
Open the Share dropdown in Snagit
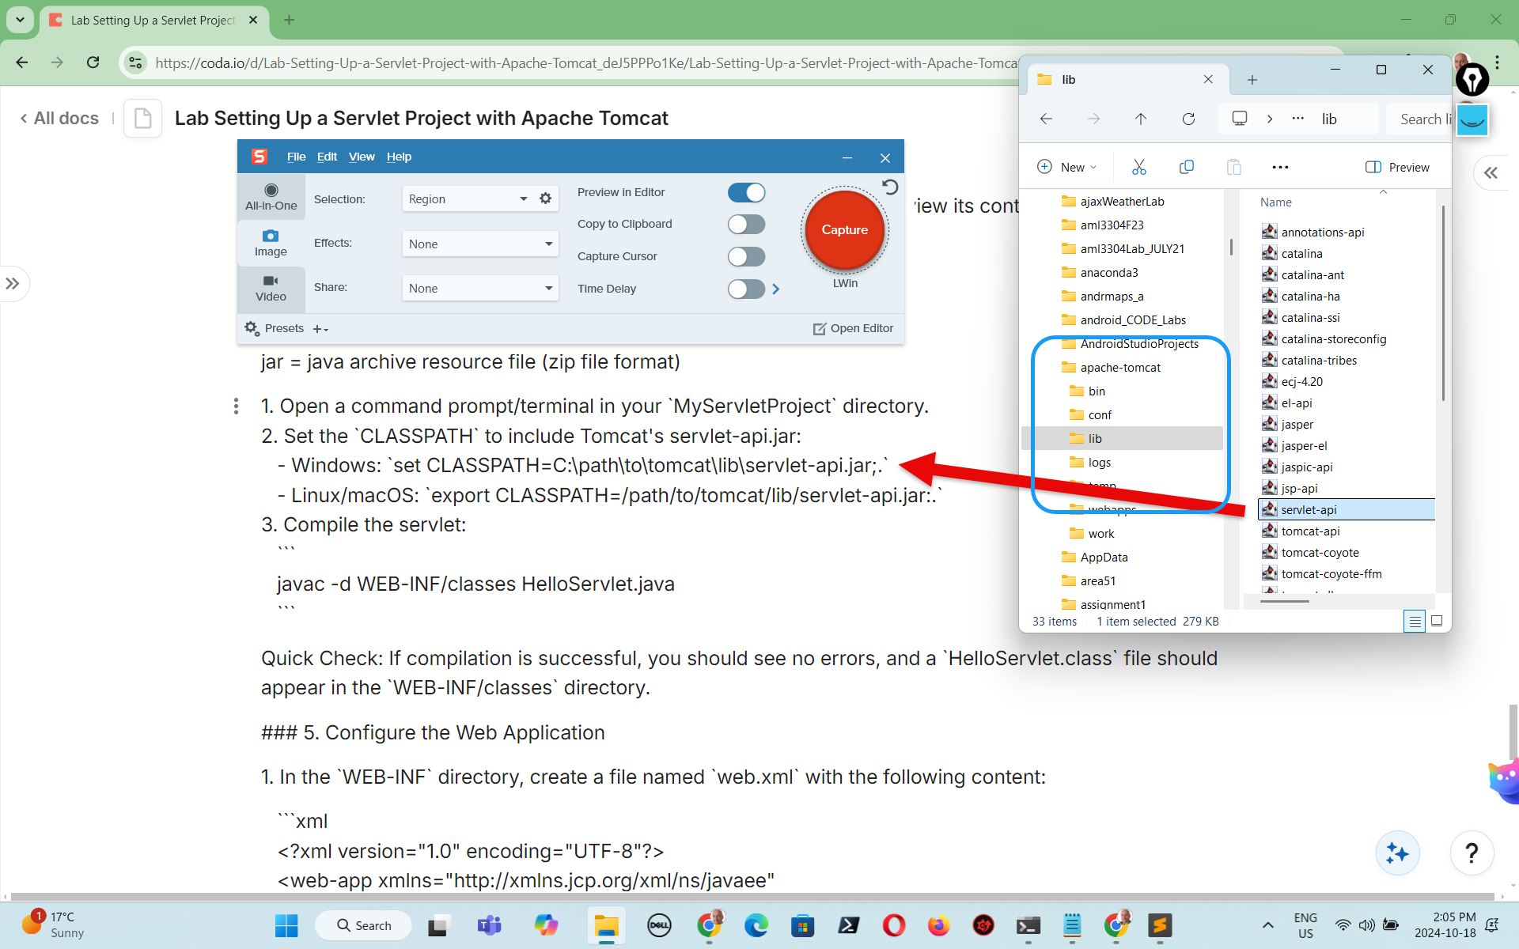click(480, 288)
